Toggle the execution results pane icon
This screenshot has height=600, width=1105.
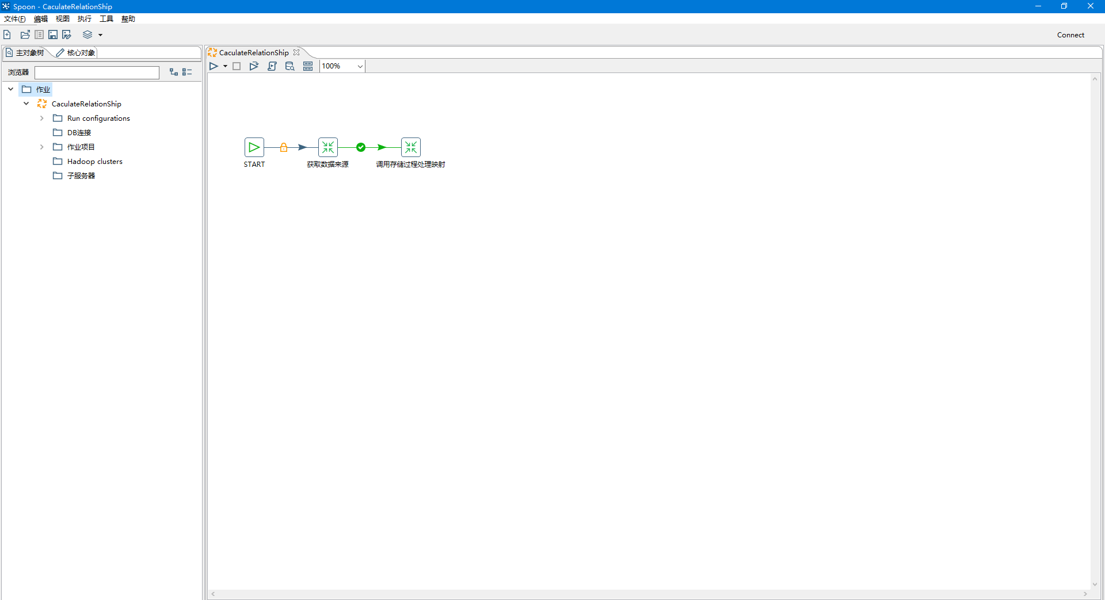tap(308, 66)
